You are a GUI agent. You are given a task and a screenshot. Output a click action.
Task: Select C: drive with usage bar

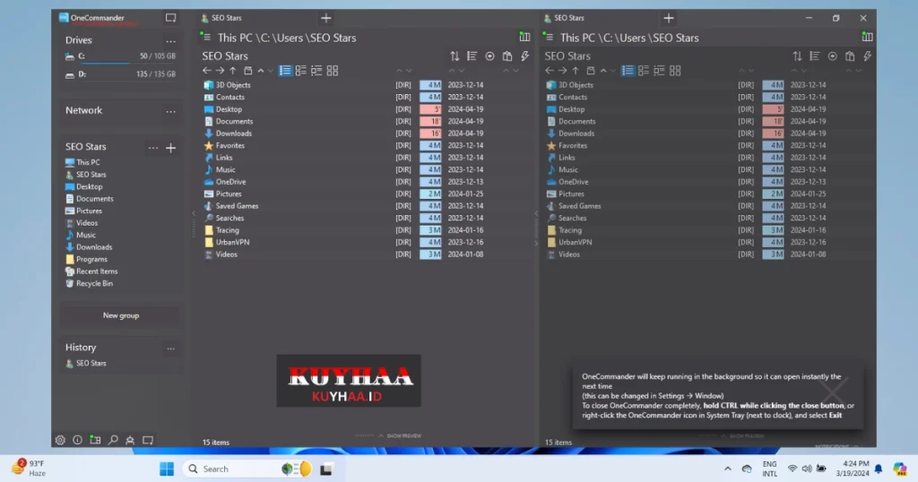click(120, 56)
